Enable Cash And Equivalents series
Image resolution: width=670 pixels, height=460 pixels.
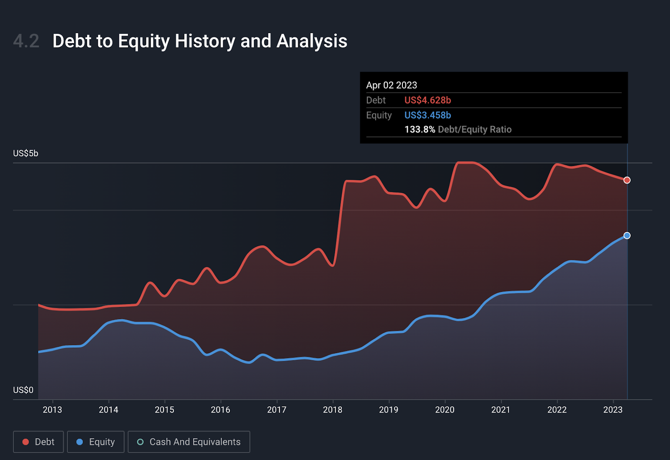[x=189, y=442]
